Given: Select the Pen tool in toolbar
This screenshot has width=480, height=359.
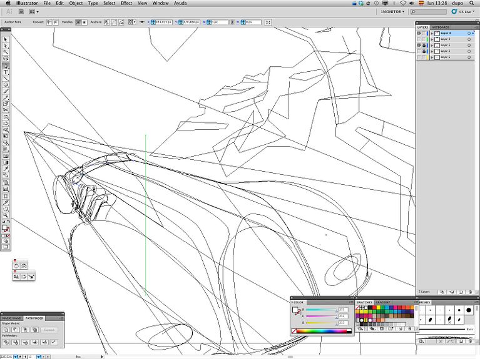Looking at the screenshot, I should [6, 66].
